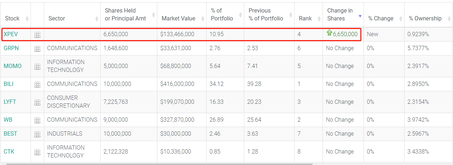Select MOMO market value $68,800,000
Viewport: 453px width, 165px height.
coord(176,66)
